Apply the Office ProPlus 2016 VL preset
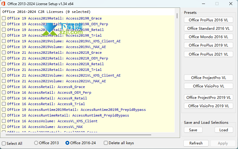Viewport: 238px width, 149px height. [208, 20]
